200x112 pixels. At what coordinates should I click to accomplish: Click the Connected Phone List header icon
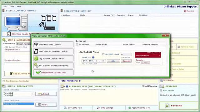pyautogui.click(x=62, y=11)
